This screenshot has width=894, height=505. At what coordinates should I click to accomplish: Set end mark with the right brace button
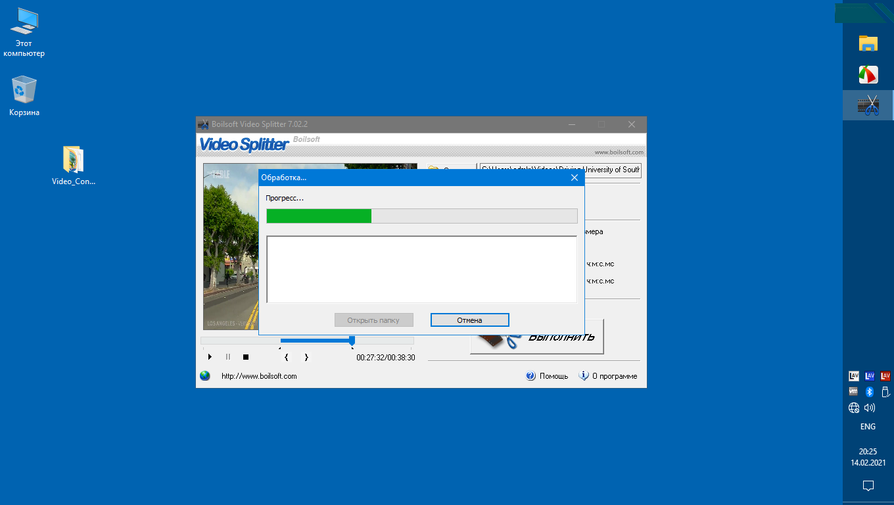coord(306,357)
